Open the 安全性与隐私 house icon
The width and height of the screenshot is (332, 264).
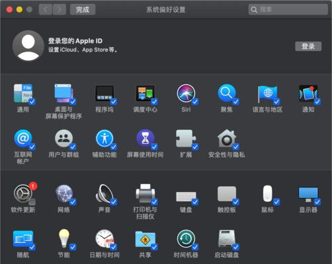pyautogui.click(x=227, y=139)
